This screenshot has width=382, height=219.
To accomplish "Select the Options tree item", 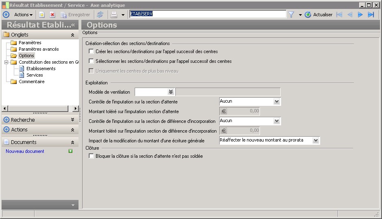I will click(x=26, y=56).
